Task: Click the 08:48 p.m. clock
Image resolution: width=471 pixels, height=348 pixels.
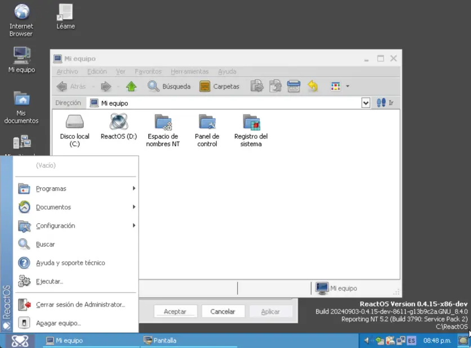Action: tap(437, 341)
